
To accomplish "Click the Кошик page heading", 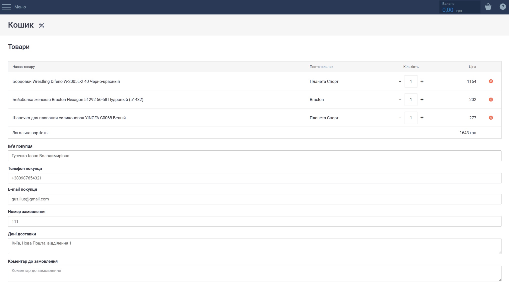I will point(21,25).
